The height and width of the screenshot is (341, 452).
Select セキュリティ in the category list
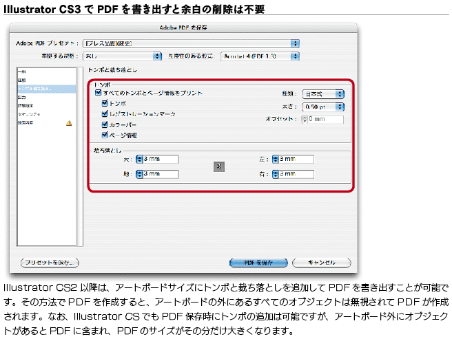(46, 114)
